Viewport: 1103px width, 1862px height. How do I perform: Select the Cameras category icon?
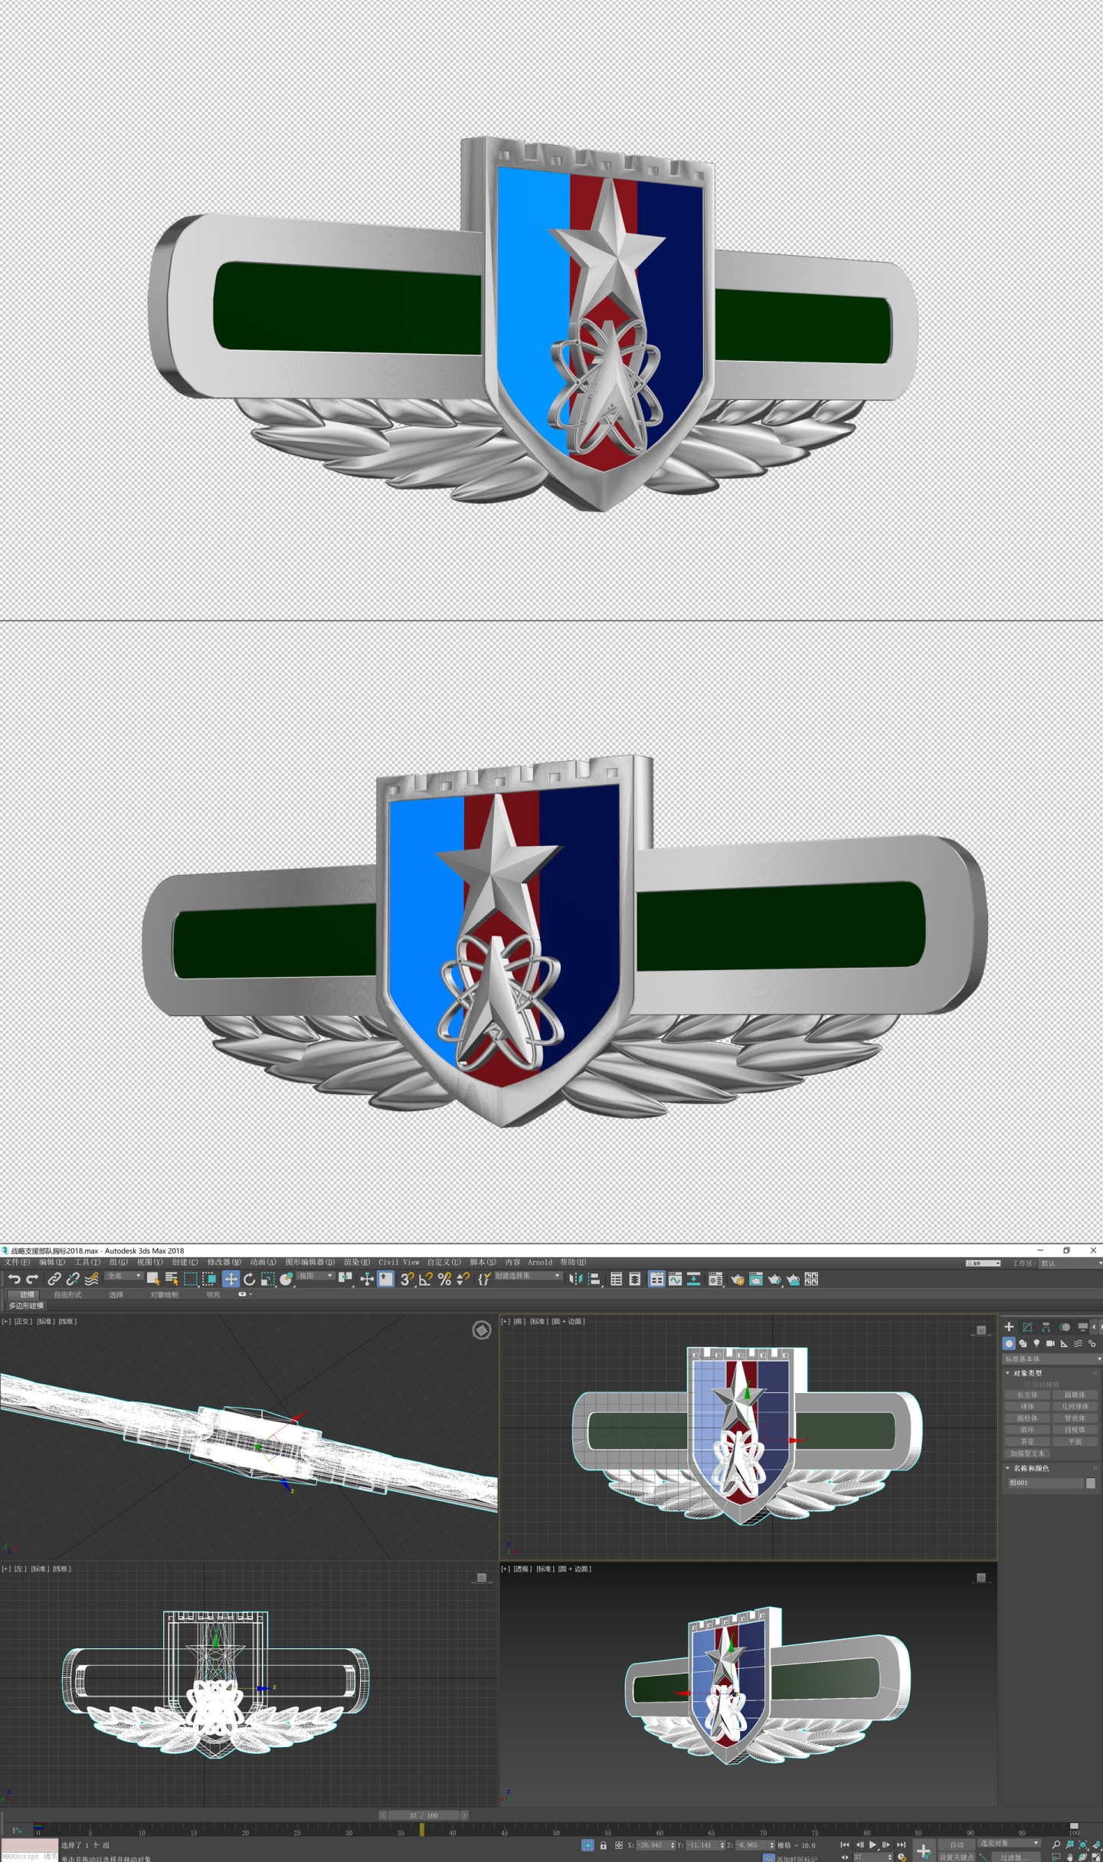1050,1343
